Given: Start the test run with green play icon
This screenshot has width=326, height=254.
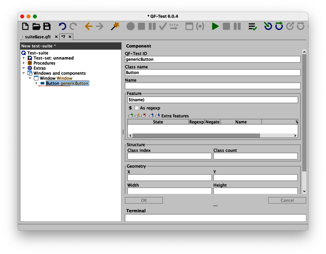Looking at the screenshot, I should tap(215, 26).
